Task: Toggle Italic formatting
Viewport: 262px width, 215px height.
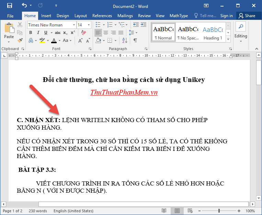Action: (38, 33)
